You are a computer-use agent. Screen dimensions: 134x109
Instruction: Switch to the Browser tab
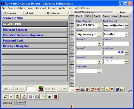124,16
